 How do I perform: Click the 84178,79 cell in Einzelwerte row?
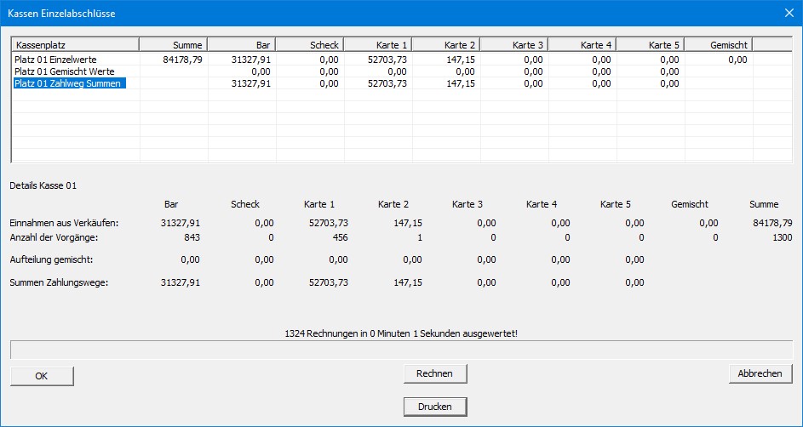pyautogui.click(x=182, y=60)
